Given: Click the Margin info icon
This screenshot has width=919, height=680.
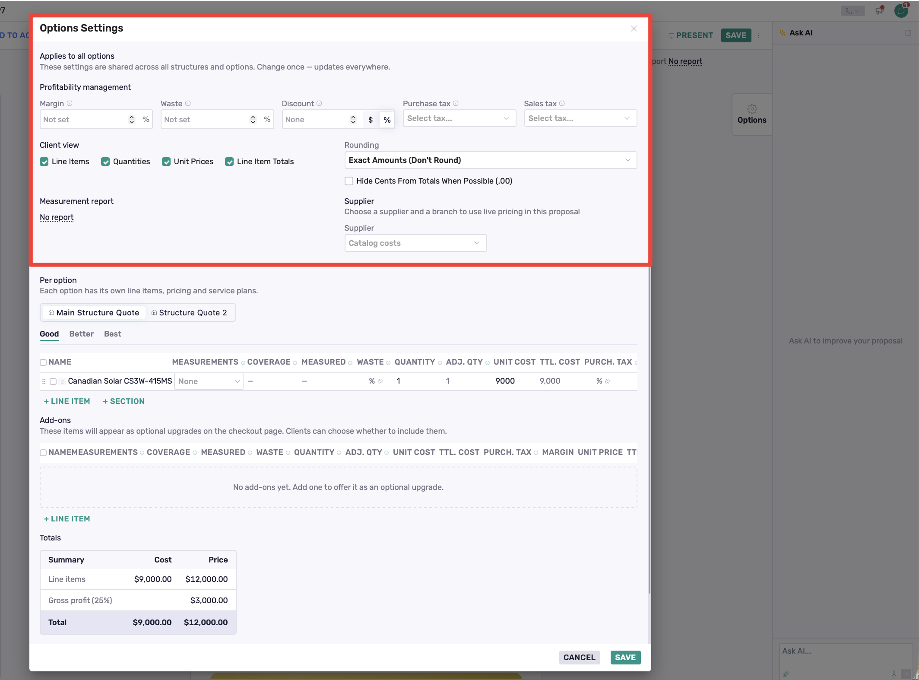Looking at the screenshot, I should [x=70, y=104].
